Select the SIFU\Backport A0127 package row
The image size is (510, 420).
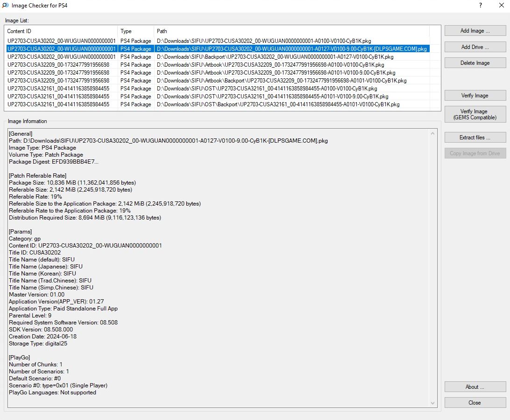pos(218,57)
